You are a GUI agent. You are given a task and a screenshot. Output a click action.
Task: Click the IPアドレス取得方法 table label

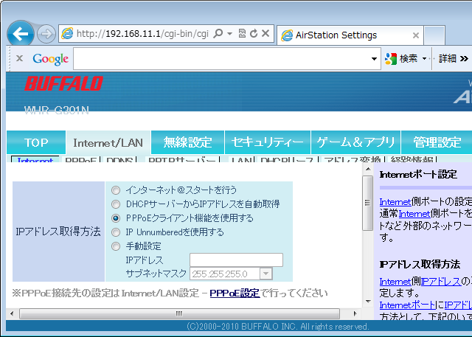(x=58, y=232)
